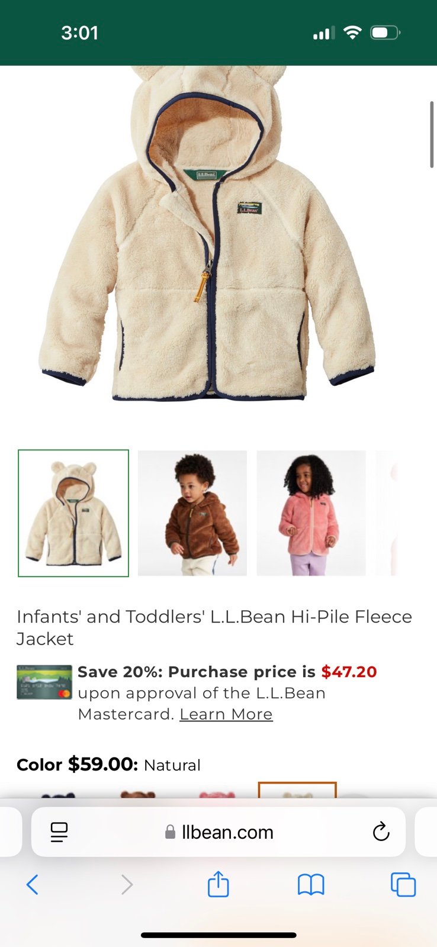Choose the pink fleece color swatch
This screenshot has height=947, width=437.
pyautogui.click(x=217, y=793)
